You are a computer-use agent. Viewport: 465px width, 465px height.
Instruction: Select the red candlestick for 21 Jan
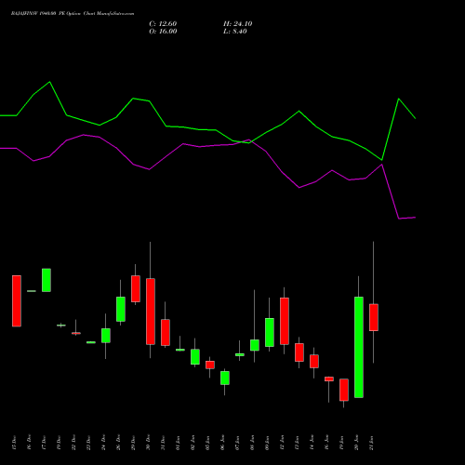point(374,317)
